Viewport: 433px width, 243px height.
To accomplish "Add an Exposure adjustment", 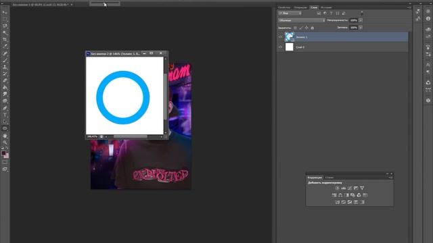I will coord(356,188).
